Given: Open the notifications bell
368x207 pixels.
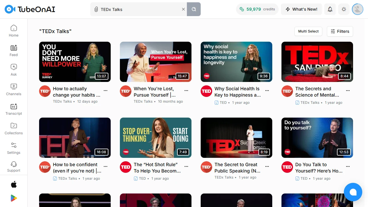Looking at the screenshot, I should click(330, 9).
